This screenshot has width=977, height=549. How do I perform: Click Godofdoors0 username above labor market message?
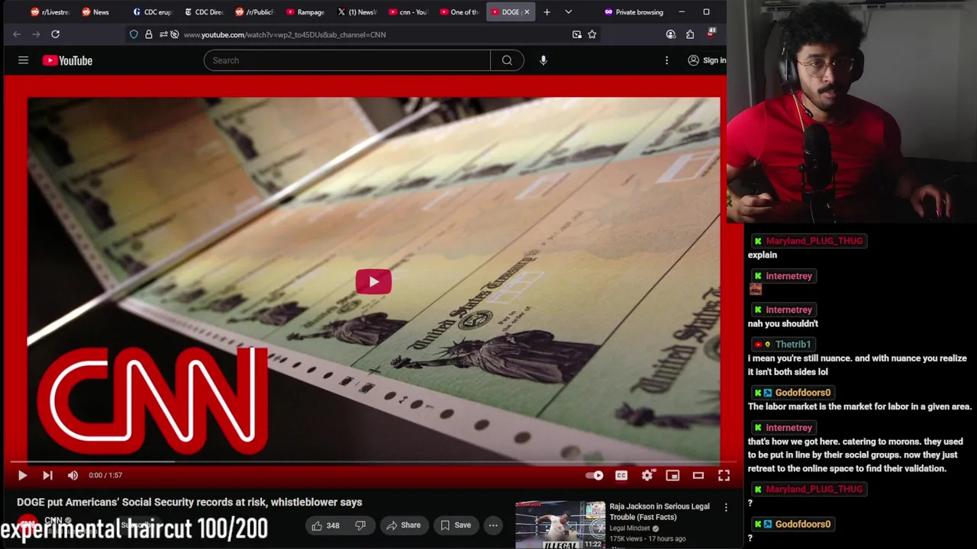coord(803,393)
